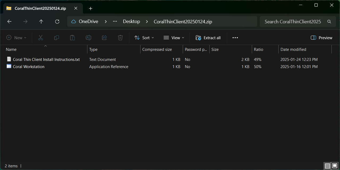This screenshot has height=170, width=340.
Task: Select the Coral Workstation file name
Action: click(x=29, y=67)
